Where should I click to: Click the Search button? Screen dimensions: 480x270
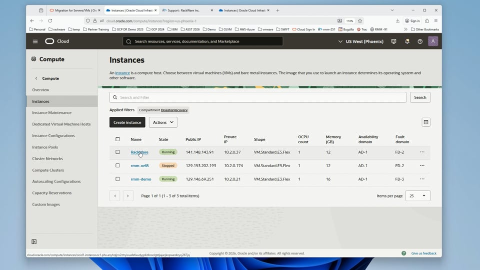[x=420, y=97]
